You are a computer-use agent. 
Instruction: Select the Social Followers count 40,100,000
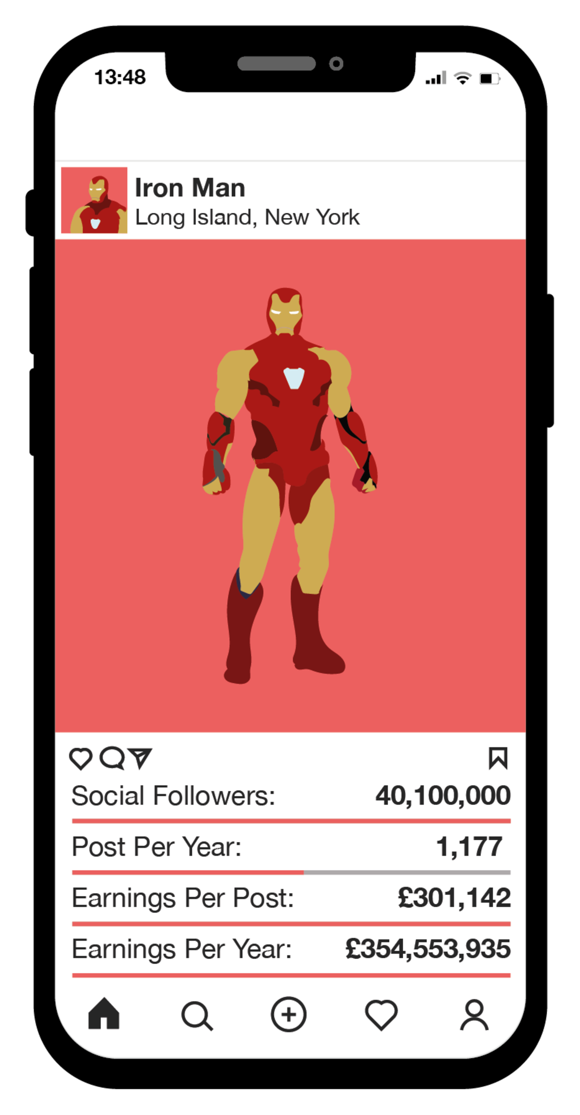443,796
